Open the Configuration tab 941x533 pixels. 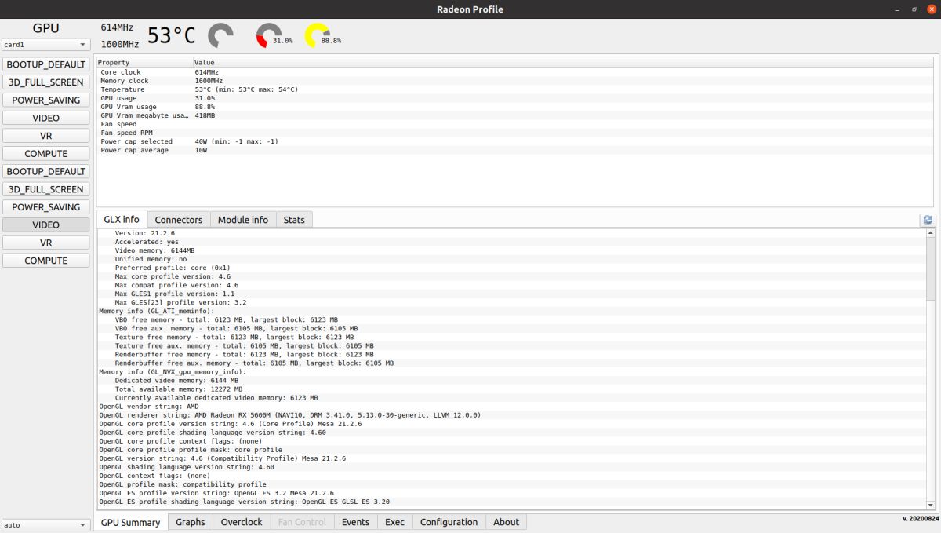pyautogui.click(x=449, y=522)
